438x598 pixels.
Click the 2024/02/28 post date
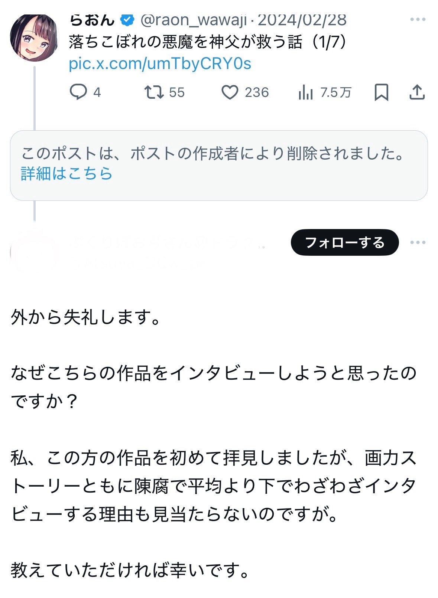302,20
